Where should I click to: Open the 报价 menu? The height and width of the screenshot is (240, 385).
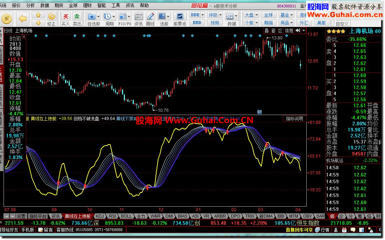coord(16,5)
